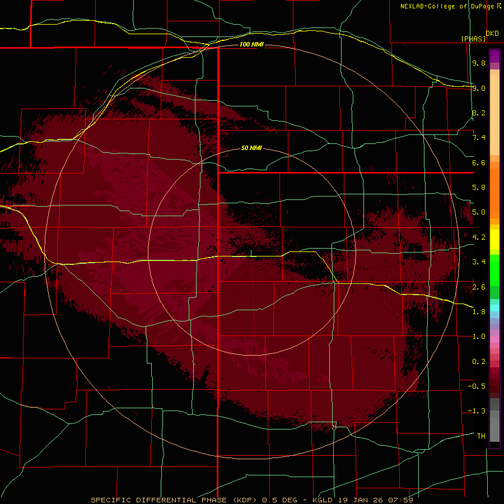Click the TH threshold label on scale
Image resolution: width=504 pixels, height=504 pixels.
481,436
